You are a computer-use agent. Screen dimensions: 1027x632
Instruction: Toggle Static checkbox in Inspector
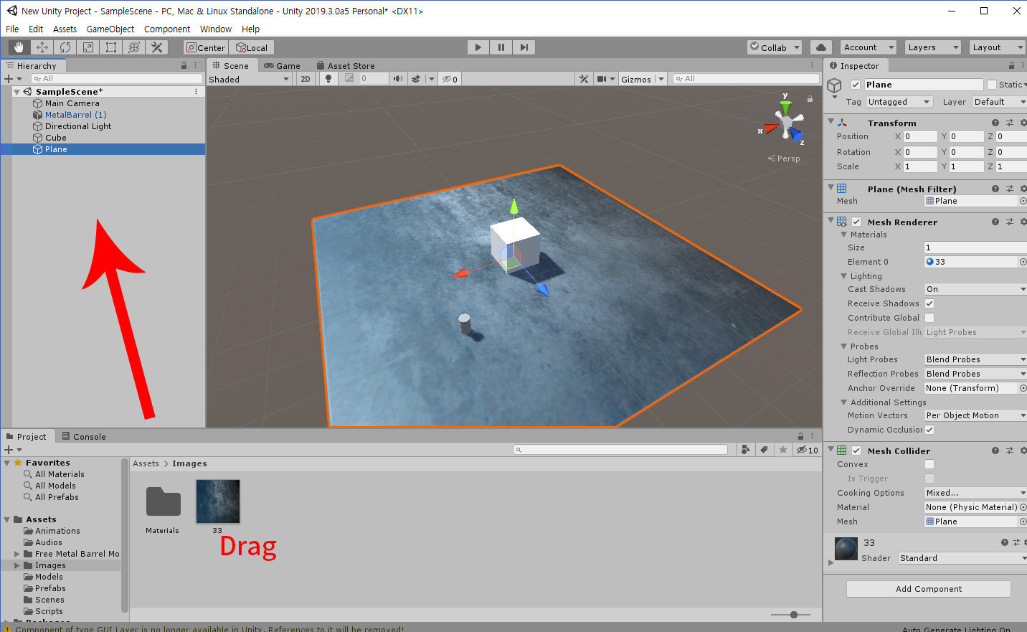tap(992, 85)
